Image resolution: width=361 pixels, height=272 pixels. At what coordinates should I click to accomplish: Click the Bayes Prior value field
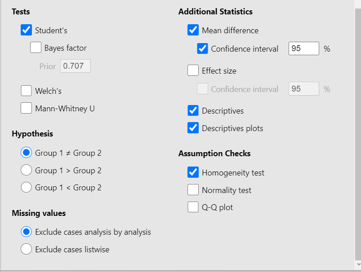click(x=76, y=66)
